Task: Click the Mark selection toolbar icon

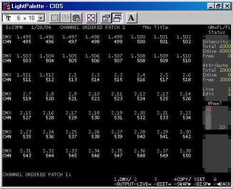Action: coord(55,18)
